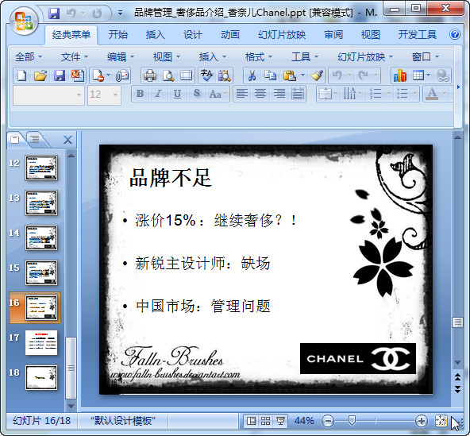
Task: Center align text
Action: click(x=260, y=94)
